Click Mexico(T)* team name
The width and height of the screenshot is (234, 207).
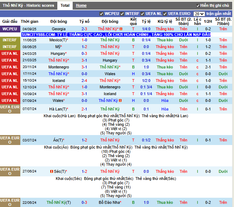click(59, 40)
